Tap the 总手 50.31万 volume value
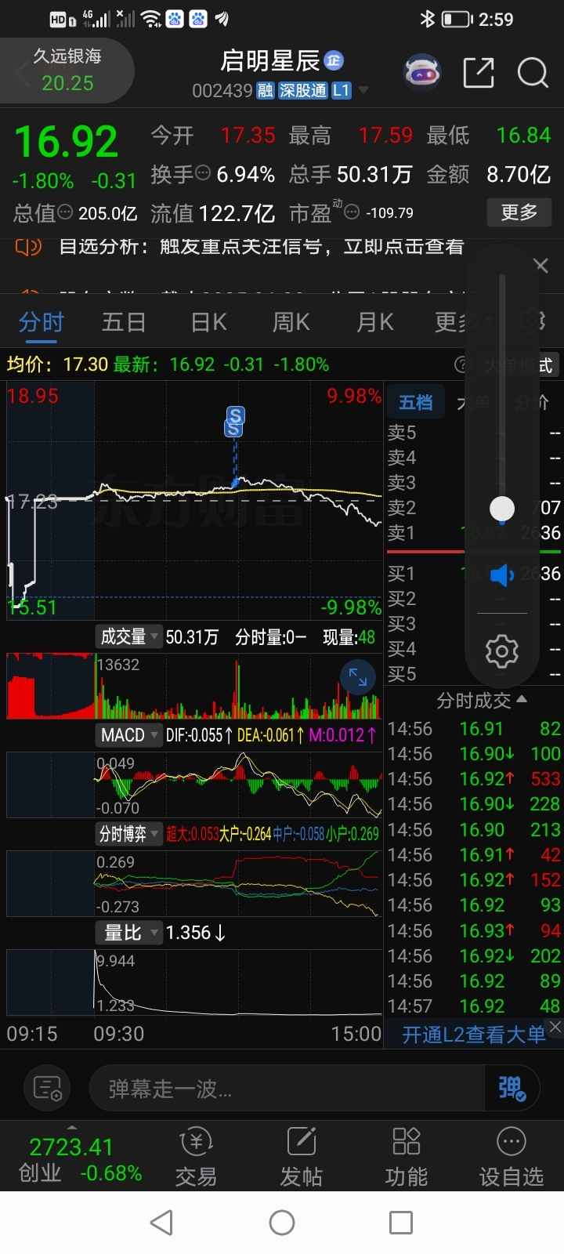564x1254 pixels. tap(350, 174)
